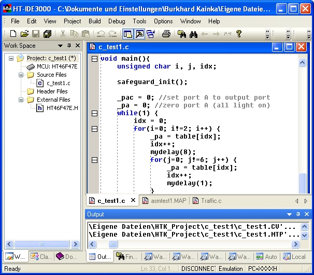Toggle the Output window toolbar button

pyautogui.click(x=139, y=34)
